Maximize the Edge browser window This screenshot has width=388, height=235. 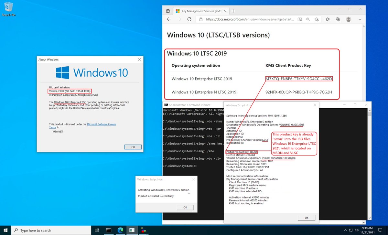tap(350, 9)
